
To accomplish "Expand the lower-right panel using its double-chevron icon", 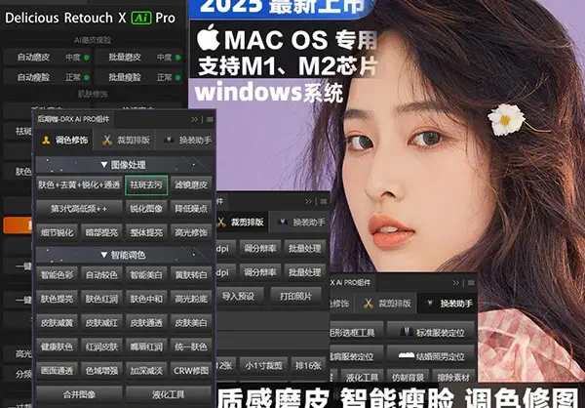I will click(x=456, y=283).
